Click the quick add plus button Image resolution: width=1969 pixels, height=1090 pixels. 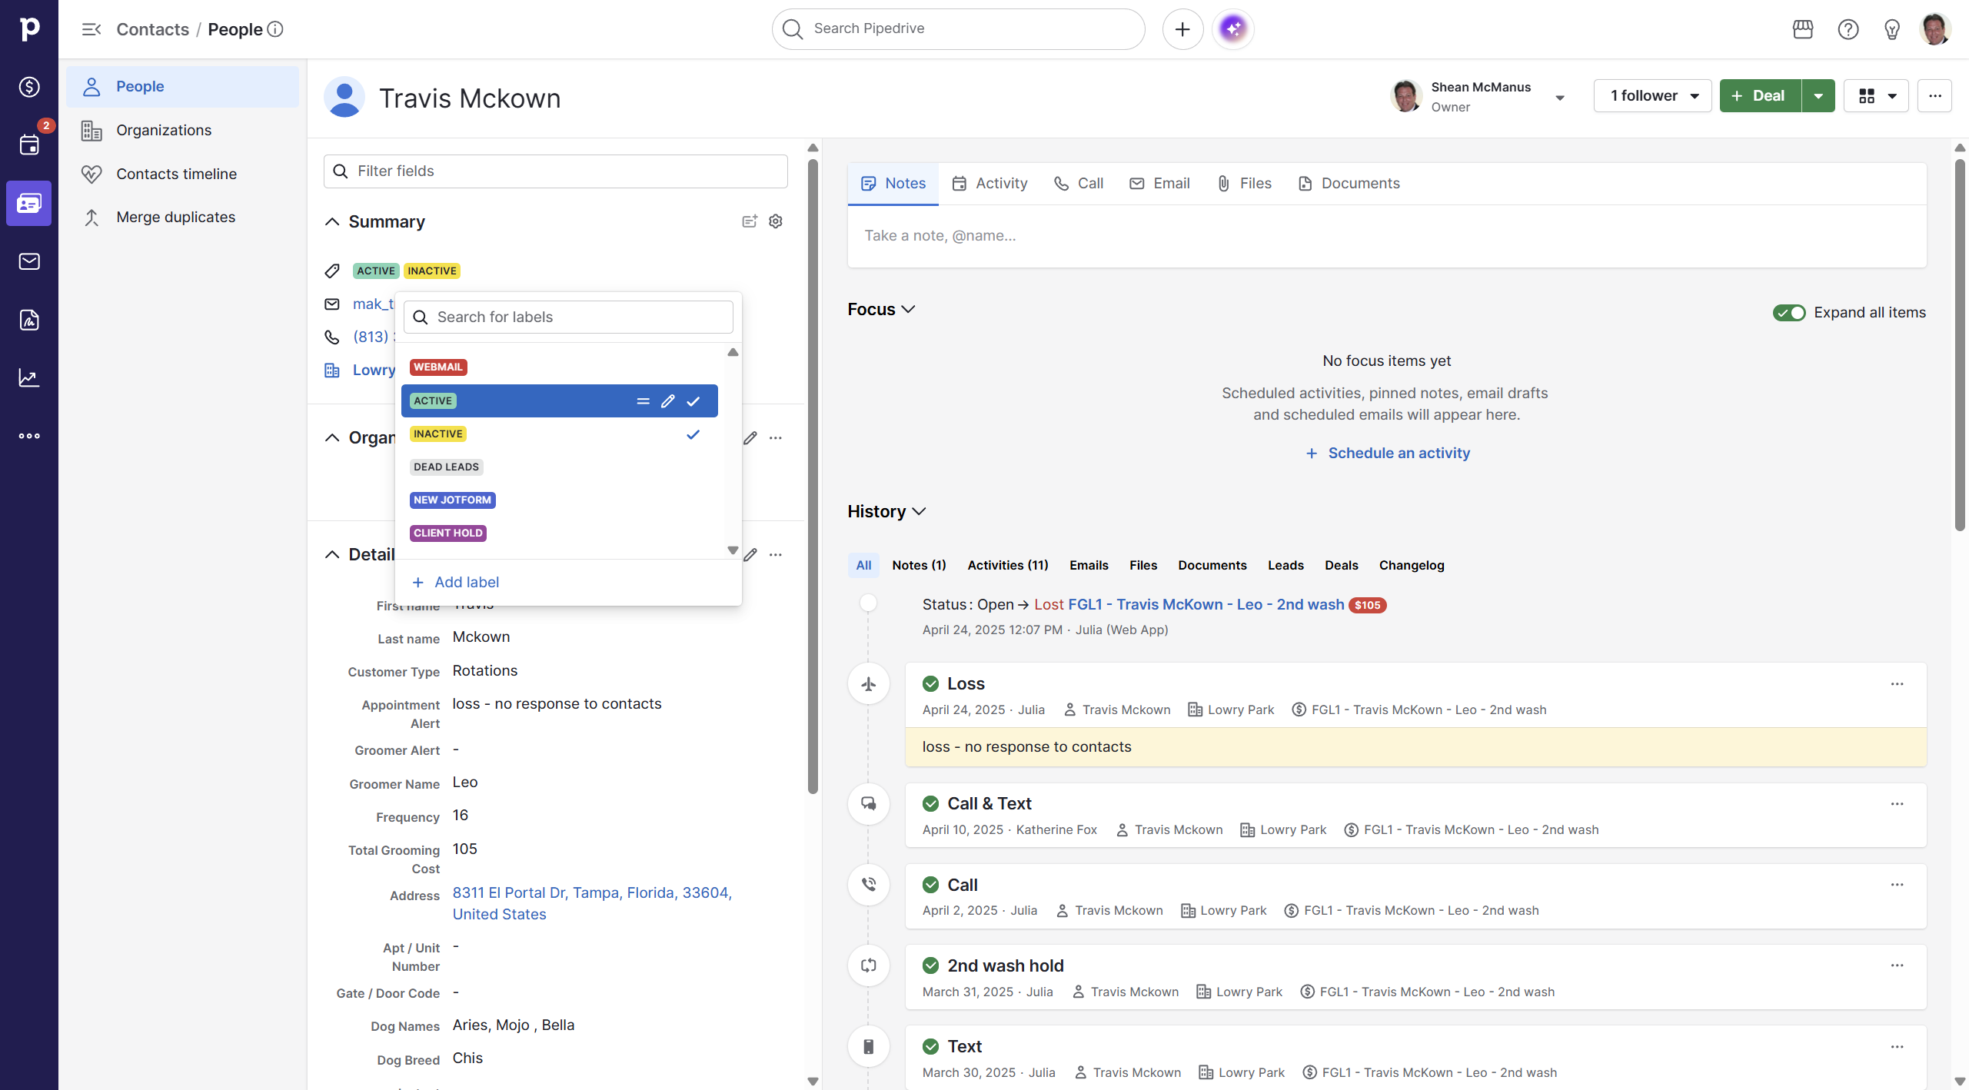pos(1182,29)
